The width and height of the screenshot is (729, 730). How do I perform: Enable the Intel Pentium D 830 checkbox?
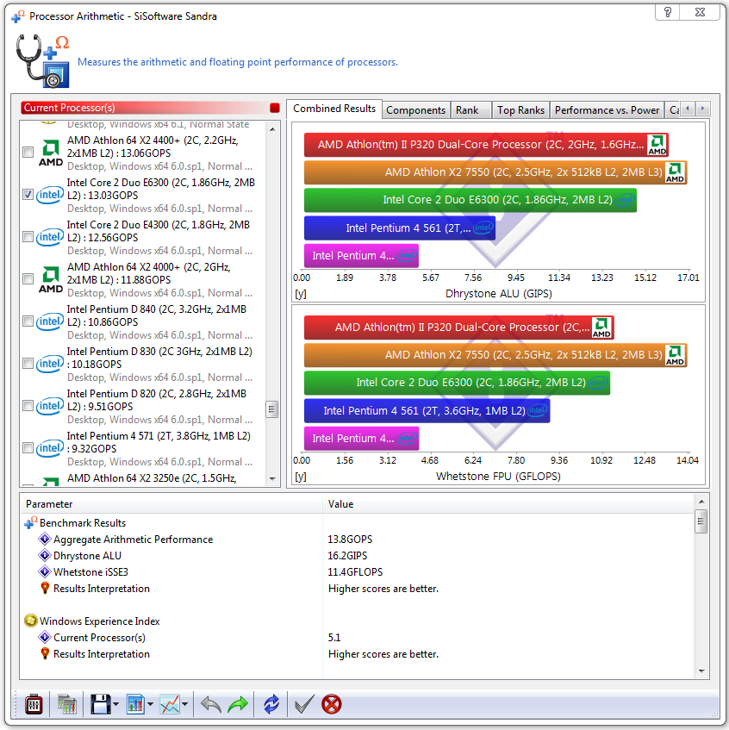pos(28,364)
